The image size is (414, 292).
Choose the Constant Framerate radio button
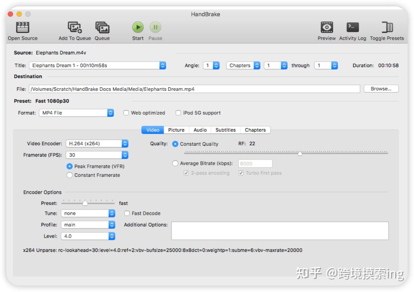[x=70, y=175]
